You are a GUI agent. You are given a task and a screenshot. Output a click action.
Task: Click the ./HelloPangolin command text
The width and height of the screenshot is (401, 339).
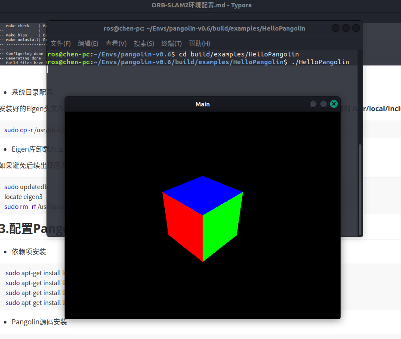point(321,62)
